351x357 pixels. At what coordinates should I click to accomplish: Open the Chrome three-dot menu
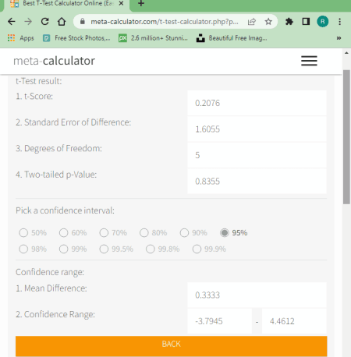click(339, 22)
